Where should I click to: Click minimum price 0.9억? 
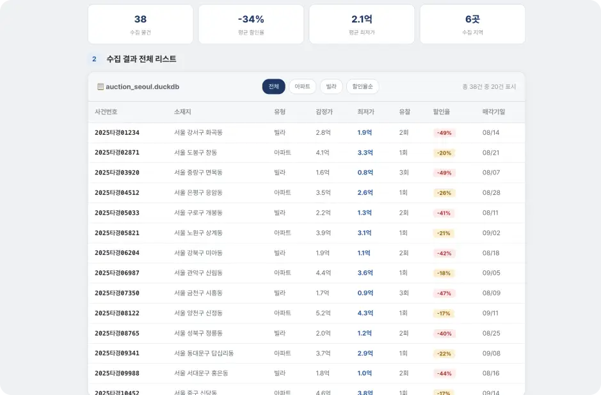pos(365,293)
